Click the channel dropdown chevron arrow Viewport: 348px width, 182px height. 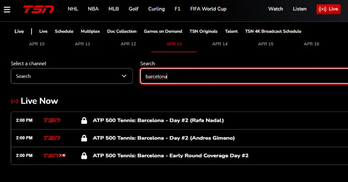coord(124,76)
